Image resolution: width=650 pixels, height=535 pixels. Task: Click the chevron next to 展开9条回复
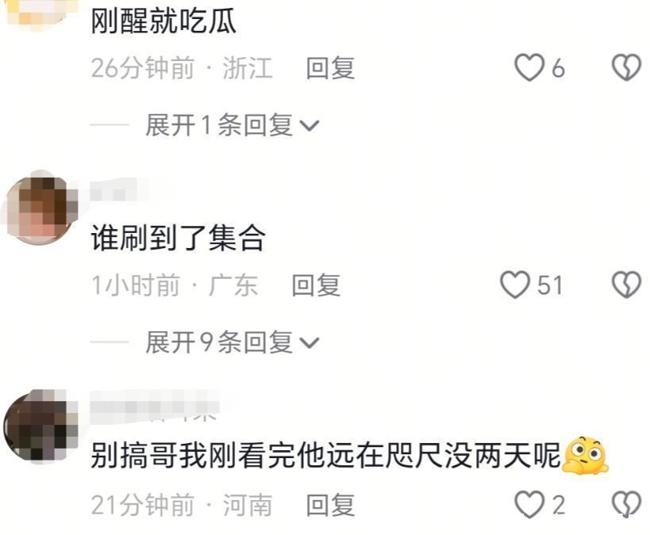(x=310, y=343)
